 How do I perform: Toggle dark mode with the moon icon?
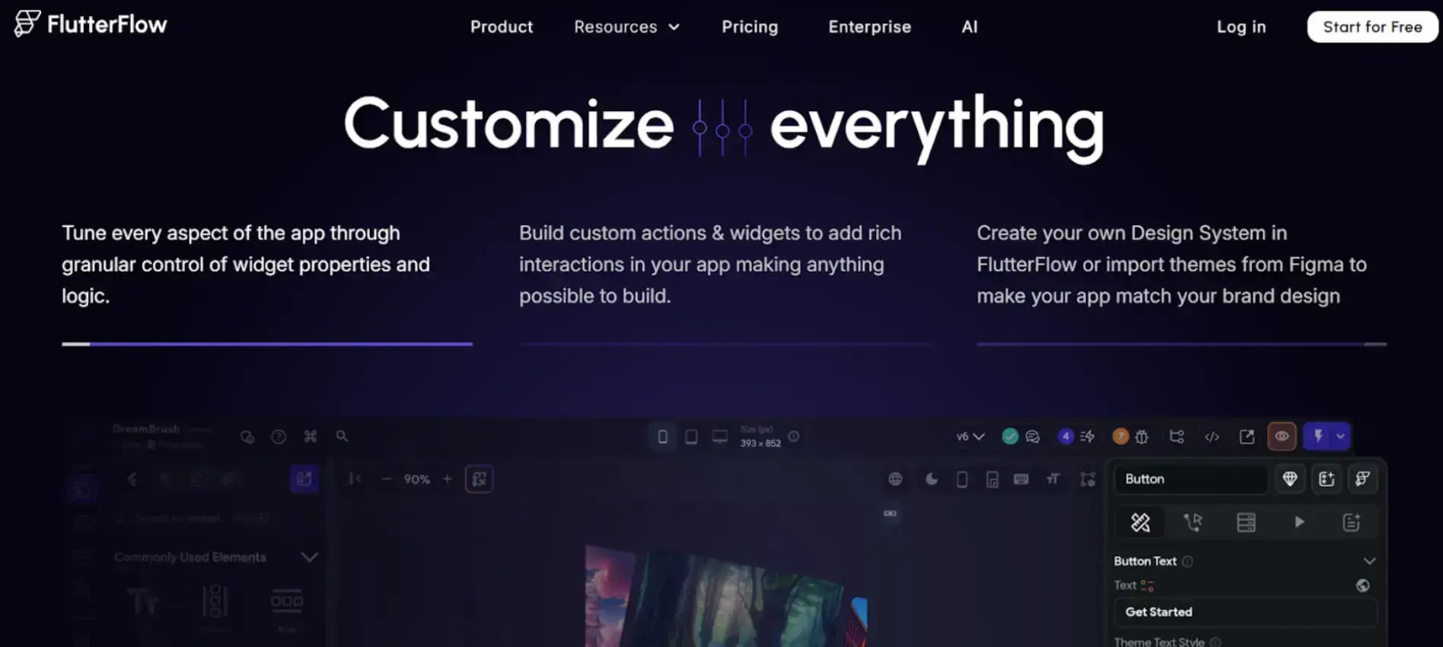(x=932, y=480)
